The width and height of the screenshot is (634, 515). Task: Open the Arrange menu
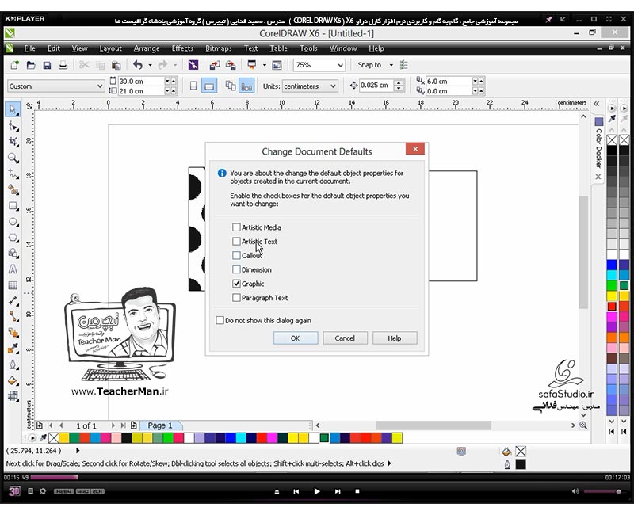point(147,48)
